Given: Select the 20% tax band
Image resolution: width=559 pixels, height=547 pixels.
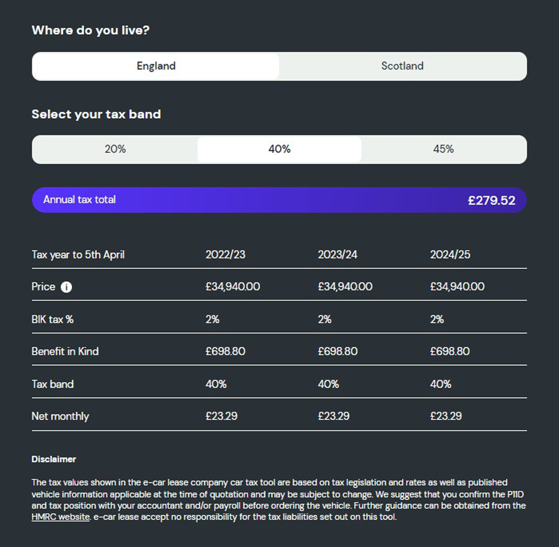Looking at the screenshot, I should click(114, 149).
